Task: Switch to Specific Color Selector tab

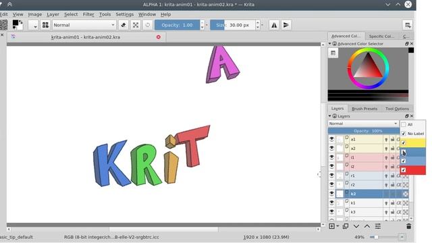Action: click(381, 36)
